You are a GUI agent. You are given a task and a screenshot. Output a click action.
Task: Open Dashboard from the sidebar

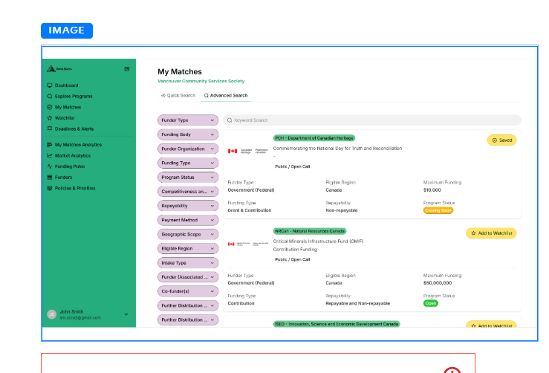[x=62, y=85]
